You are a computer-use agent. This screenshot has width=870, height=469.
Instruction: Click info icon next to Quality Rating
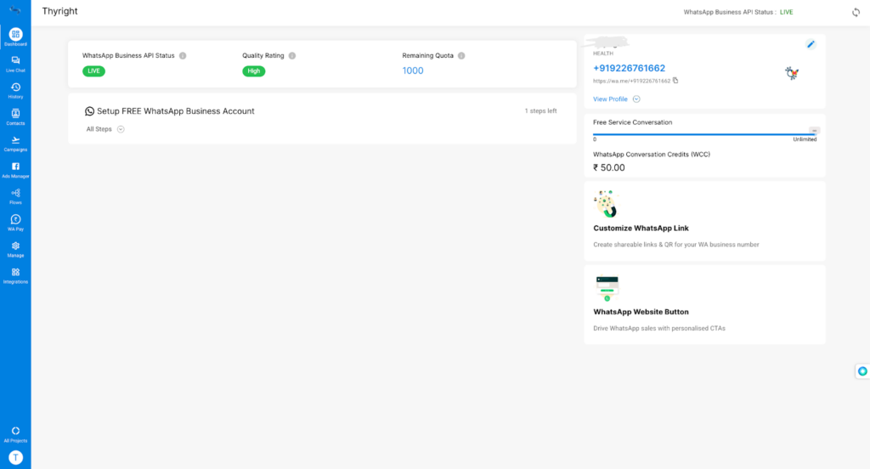pyautogui.click(x=292, y=55)
